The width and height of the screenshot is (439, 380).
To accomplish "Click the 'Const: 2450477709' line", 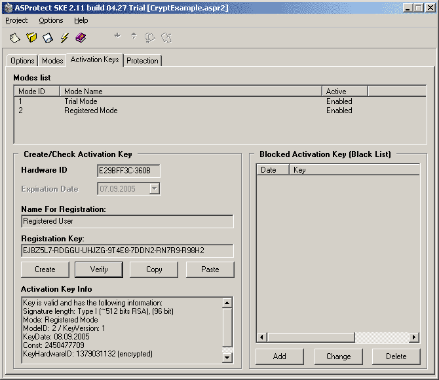I will [54, 345].
